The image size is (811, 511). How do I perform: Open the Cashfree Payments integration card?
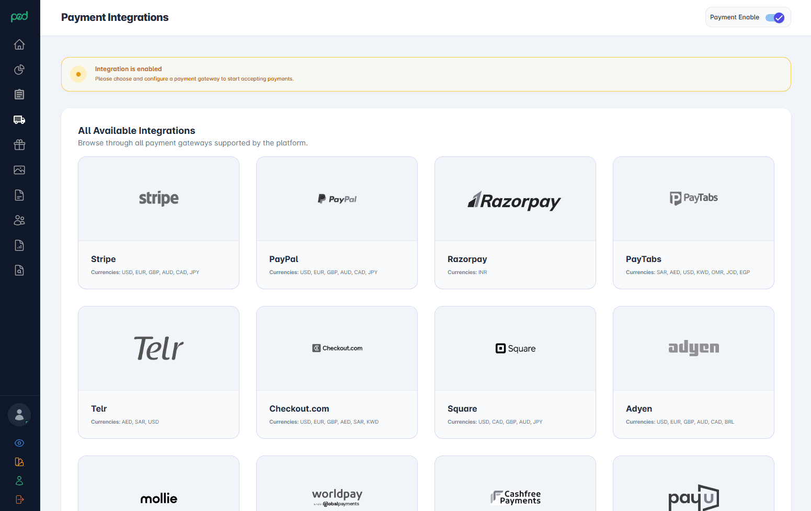pos(515,484)
